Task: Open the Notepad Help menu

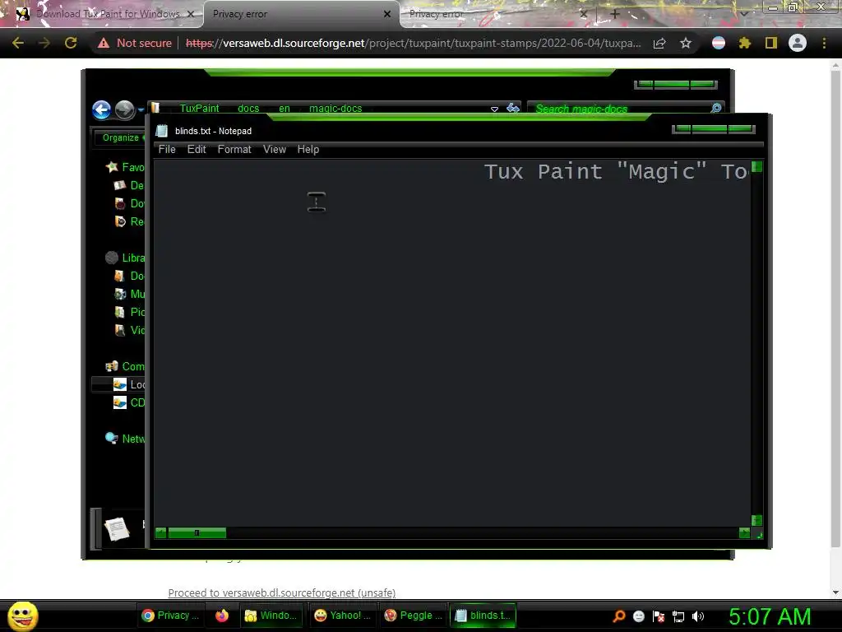Action: 308,150
